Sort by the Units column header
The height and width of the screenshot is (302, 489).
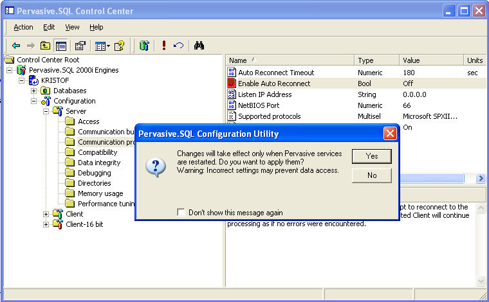pyautogui.click(x=475, y=60)
